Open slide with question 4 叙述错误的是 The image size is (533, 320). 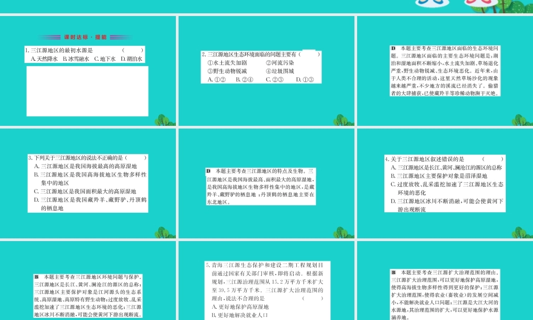445,183
